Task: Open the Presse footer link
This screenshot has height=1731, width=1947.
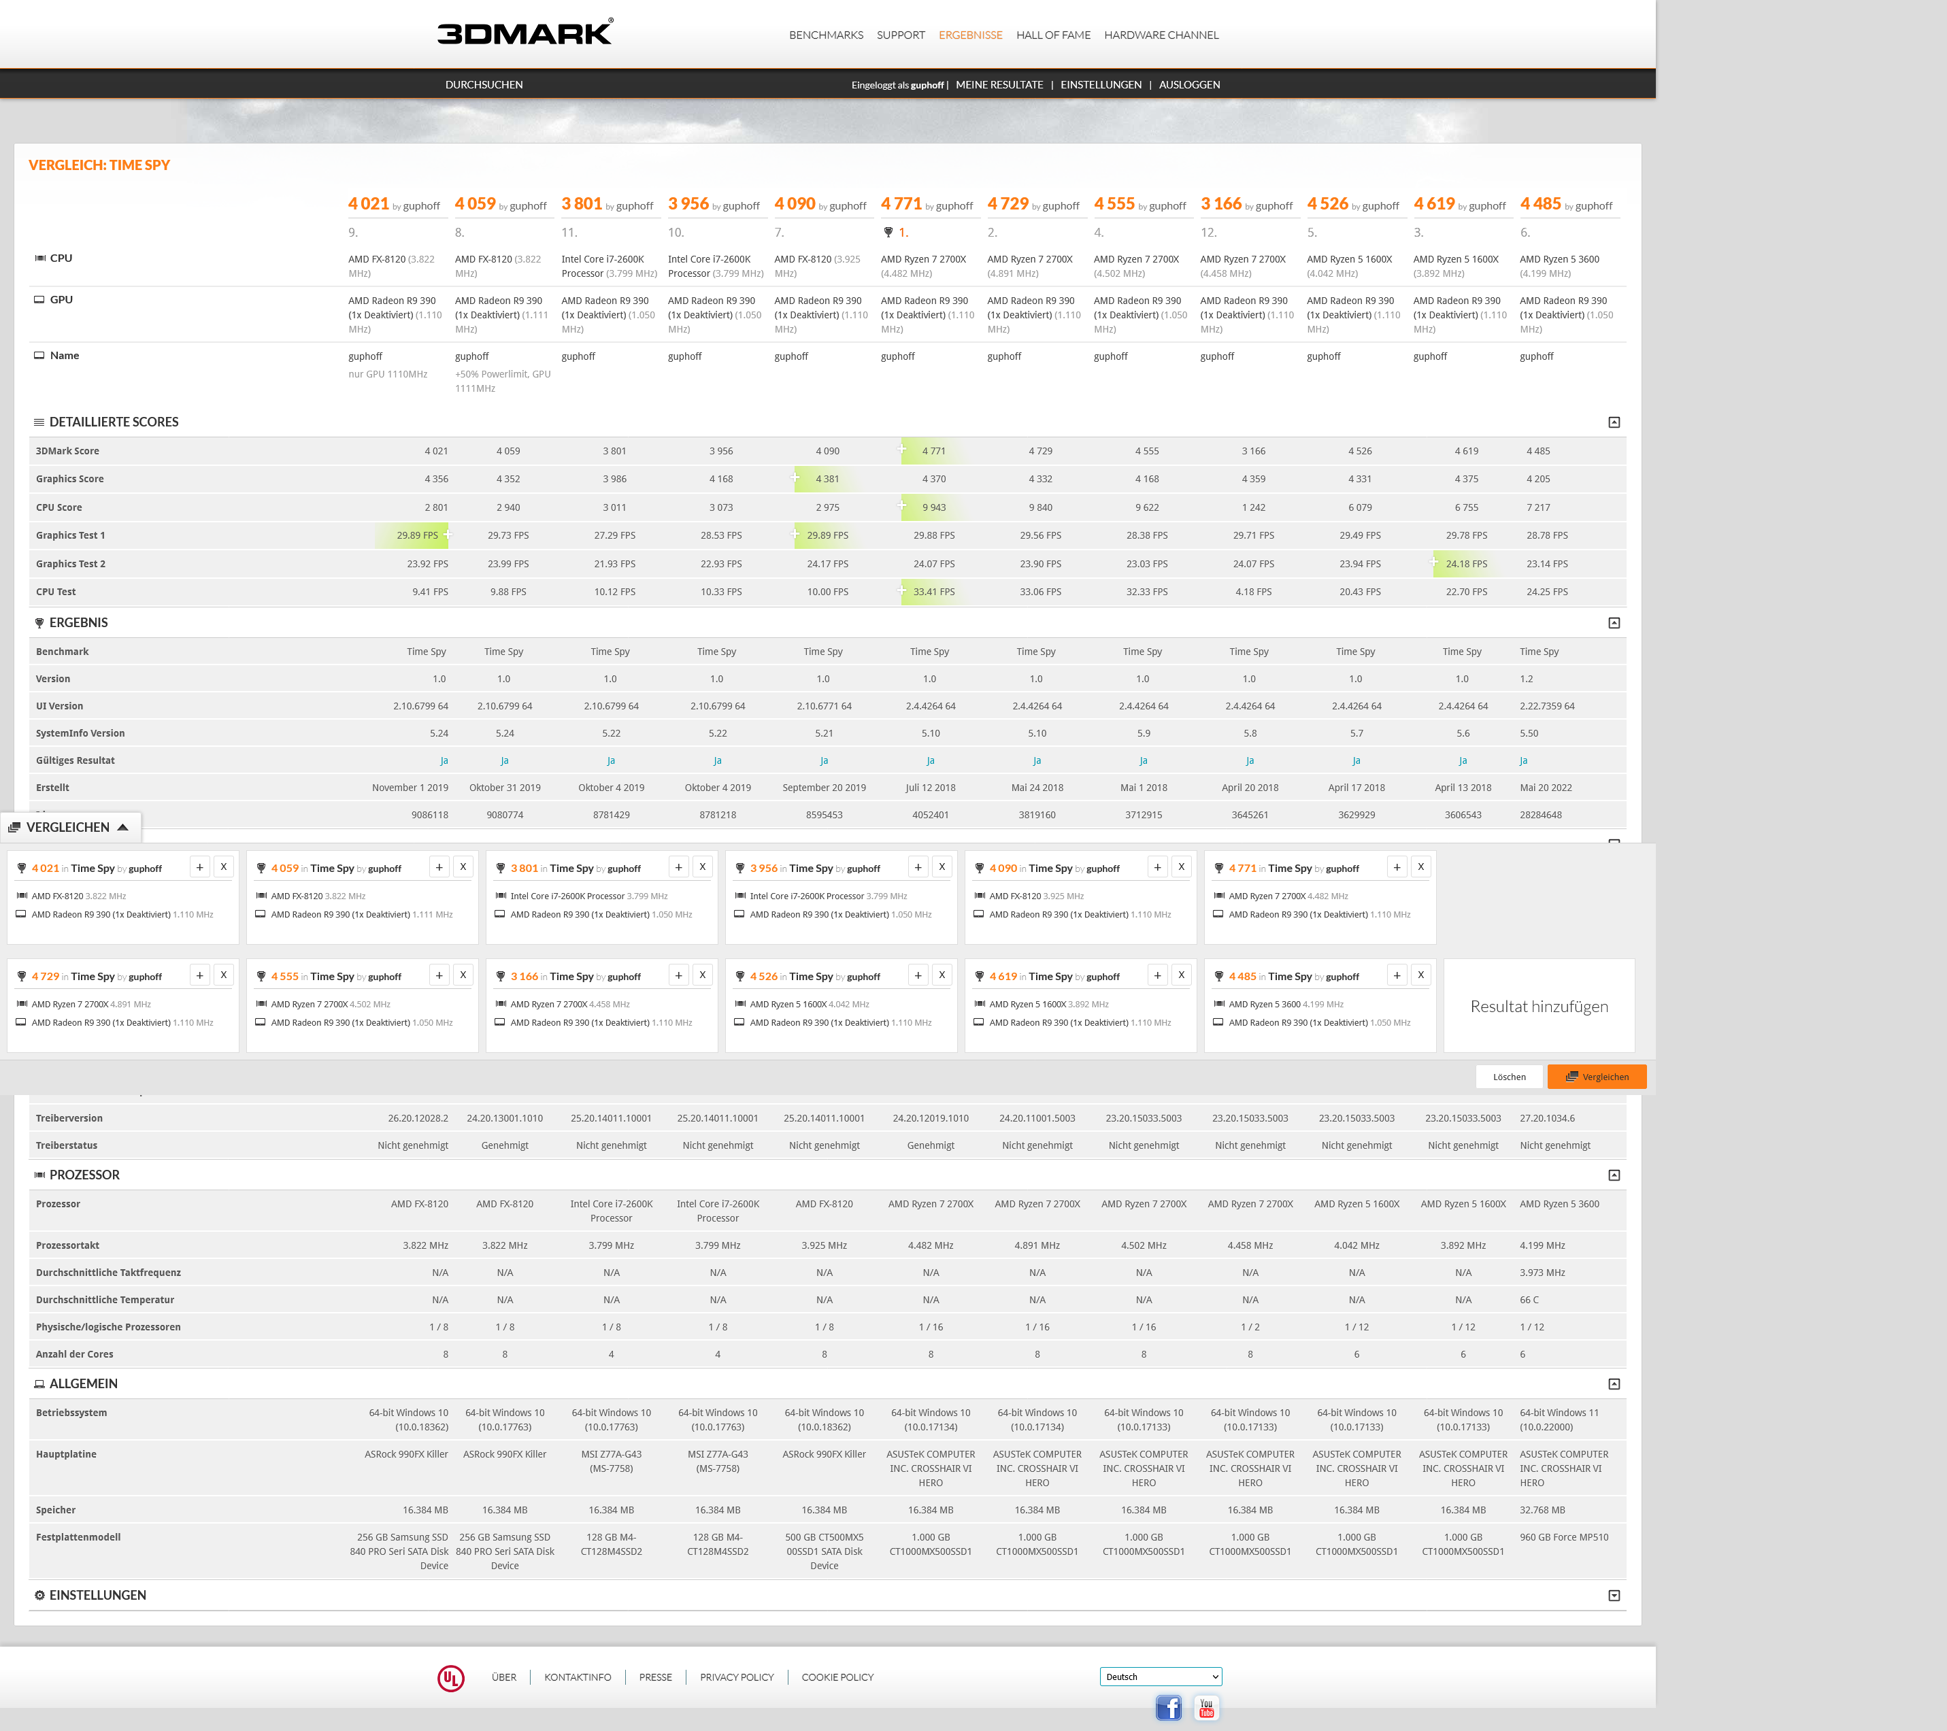Action: (655, 1678)
